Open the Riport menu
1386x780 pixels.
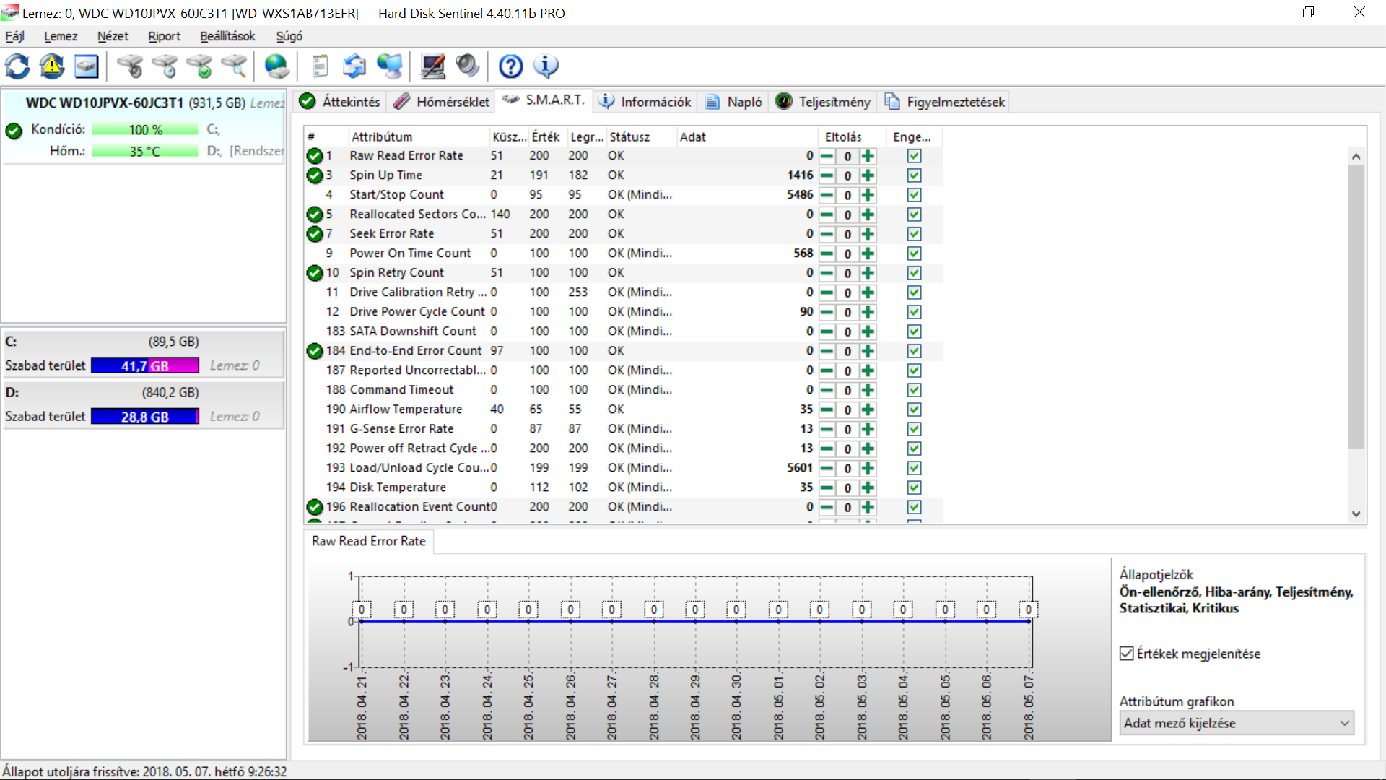coord(165,36)
